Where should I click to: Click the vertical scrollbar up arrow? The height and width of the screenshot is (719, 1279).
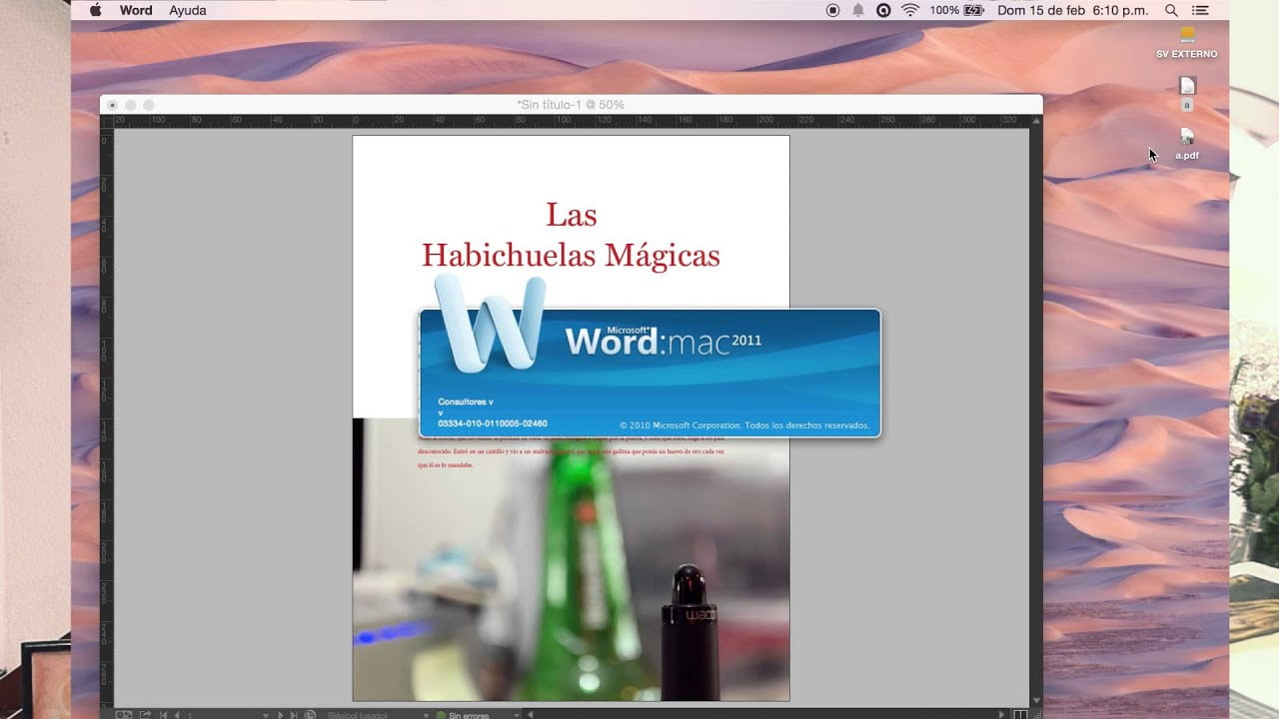[1036, 121]
